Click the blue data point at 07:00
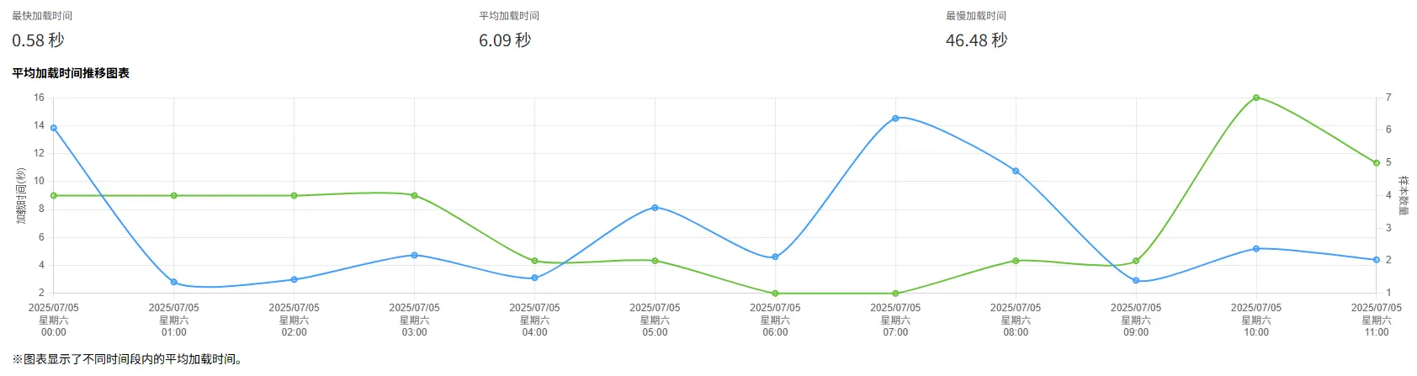The height and width of the screenshot is (376, 1417). tap(895, 118)
